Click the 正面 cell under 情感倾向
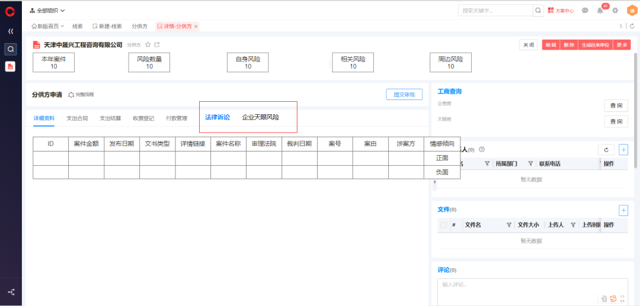 [442, 158]
